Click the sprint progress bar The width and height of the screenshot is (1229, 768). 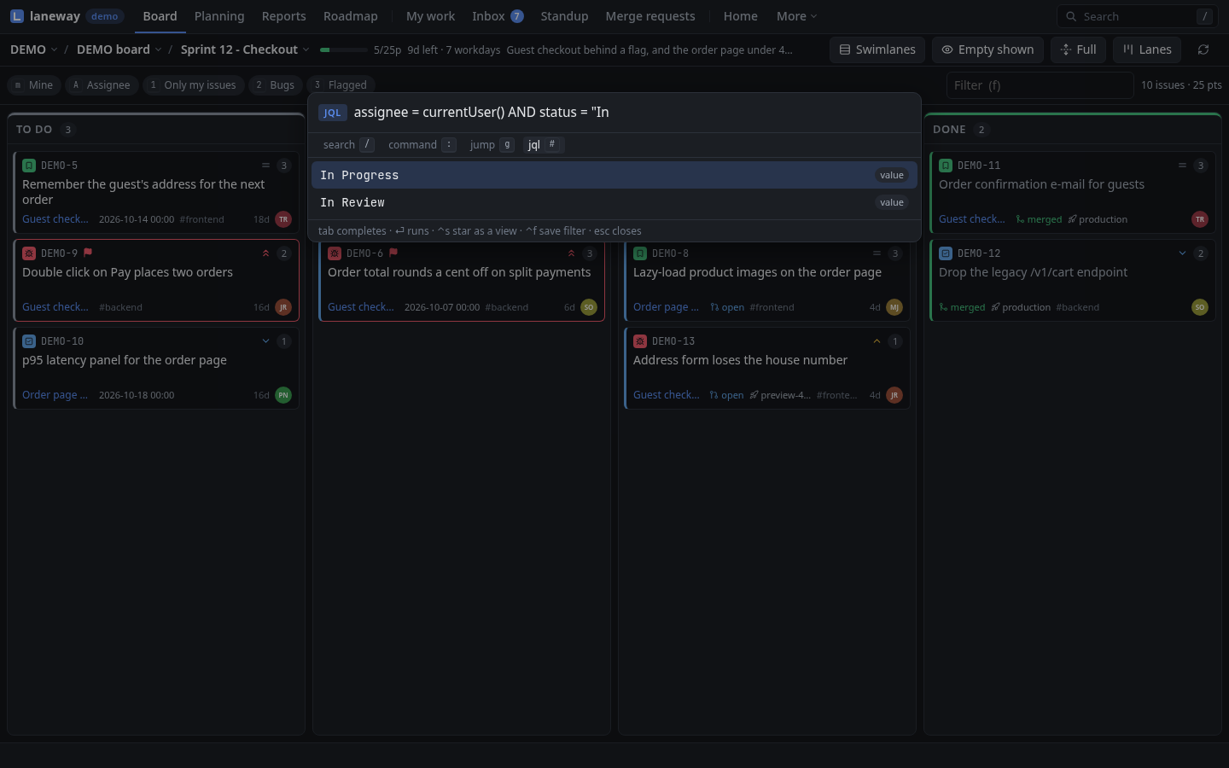344,49
